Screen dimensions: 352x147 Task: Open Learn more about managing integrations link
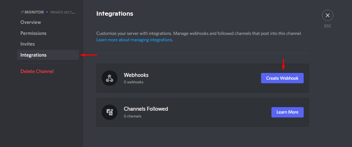[135, 40]
